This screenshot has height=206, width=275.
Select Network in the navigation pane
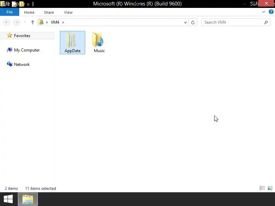pyautogui.click(x=22, y=65)
